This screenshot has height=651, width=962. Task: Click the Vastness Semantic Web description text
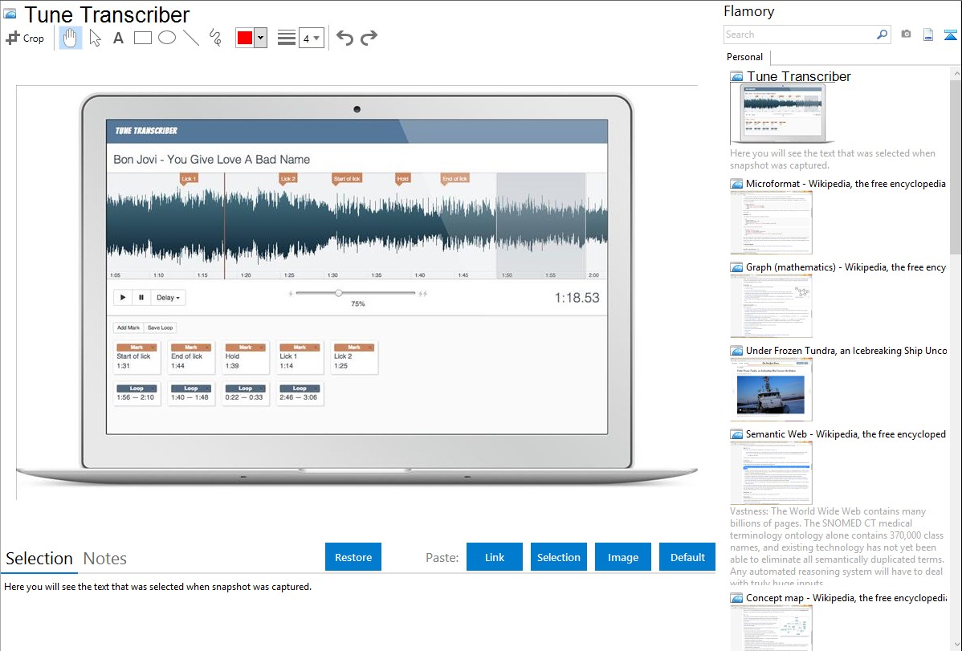click(838, 547)
